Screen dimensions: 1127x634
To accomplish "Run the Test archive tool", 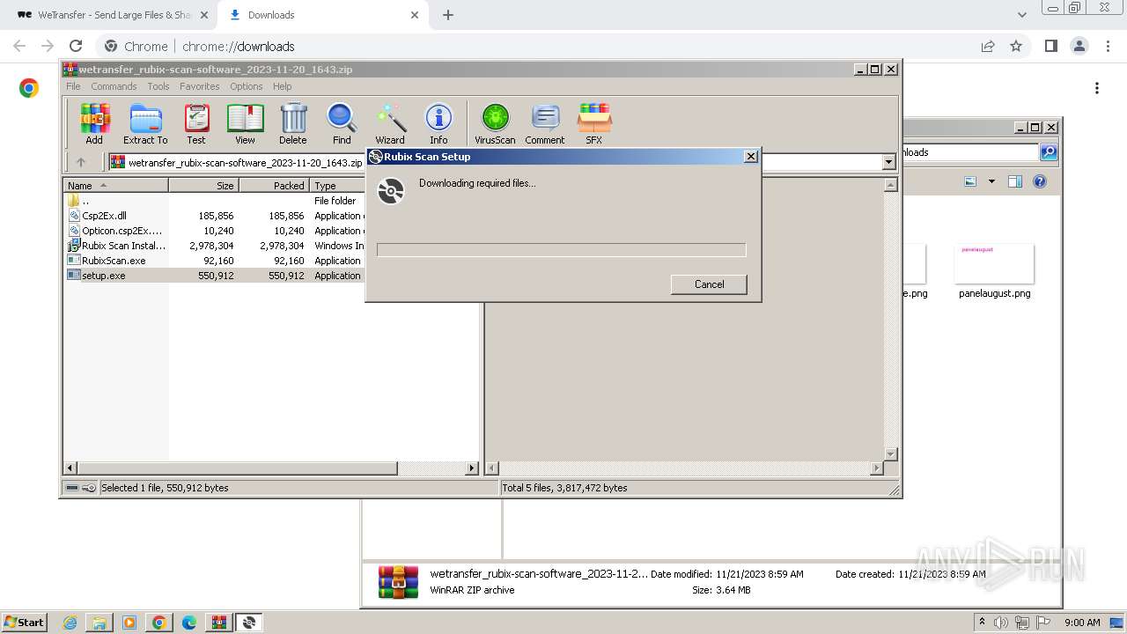I will click(195, 123).
